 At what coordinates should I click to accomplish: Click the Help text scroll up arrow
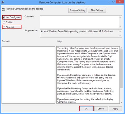[121, 48]
